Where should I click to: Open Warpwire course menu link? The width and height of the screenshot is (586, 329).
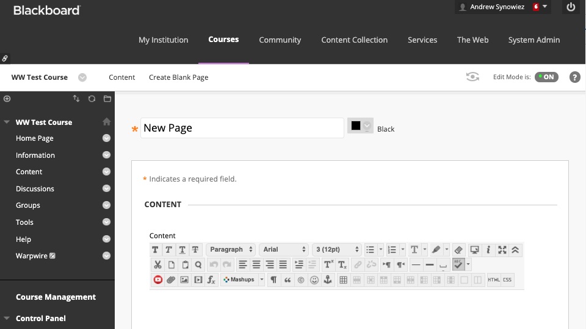pos(31,256)
